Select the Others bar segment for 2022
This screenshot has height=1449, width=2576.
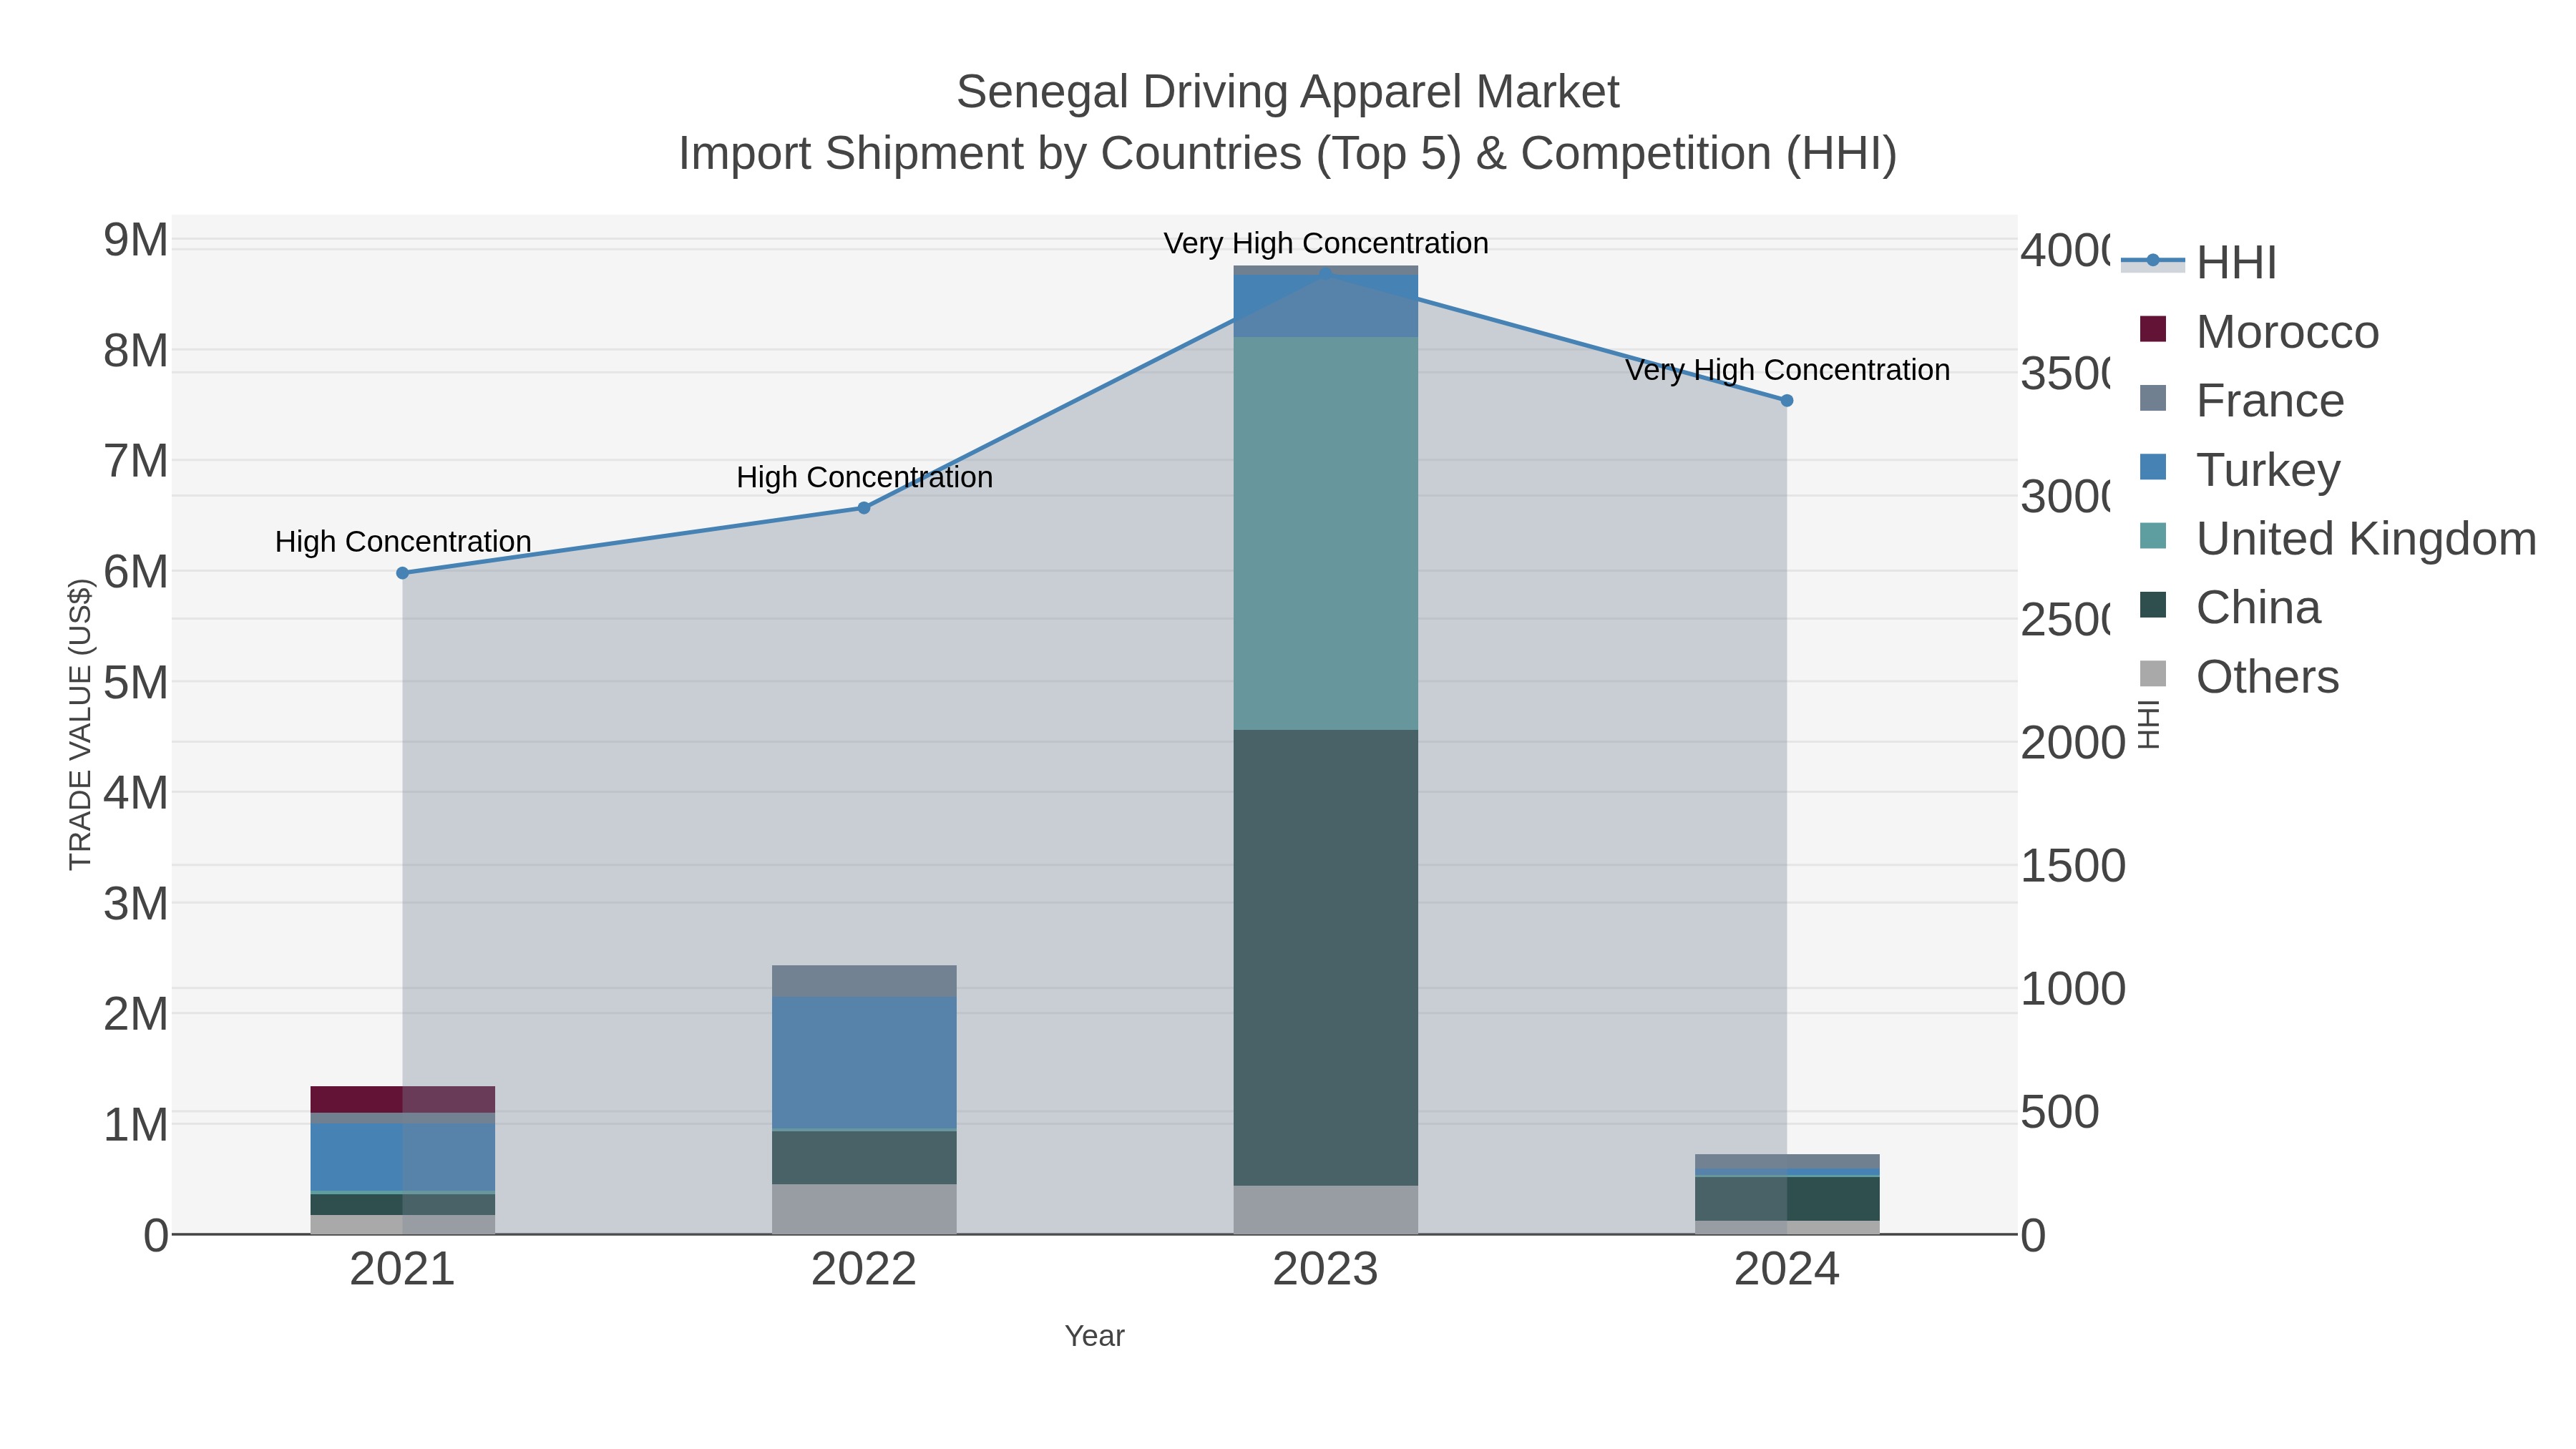[864, 1209]
